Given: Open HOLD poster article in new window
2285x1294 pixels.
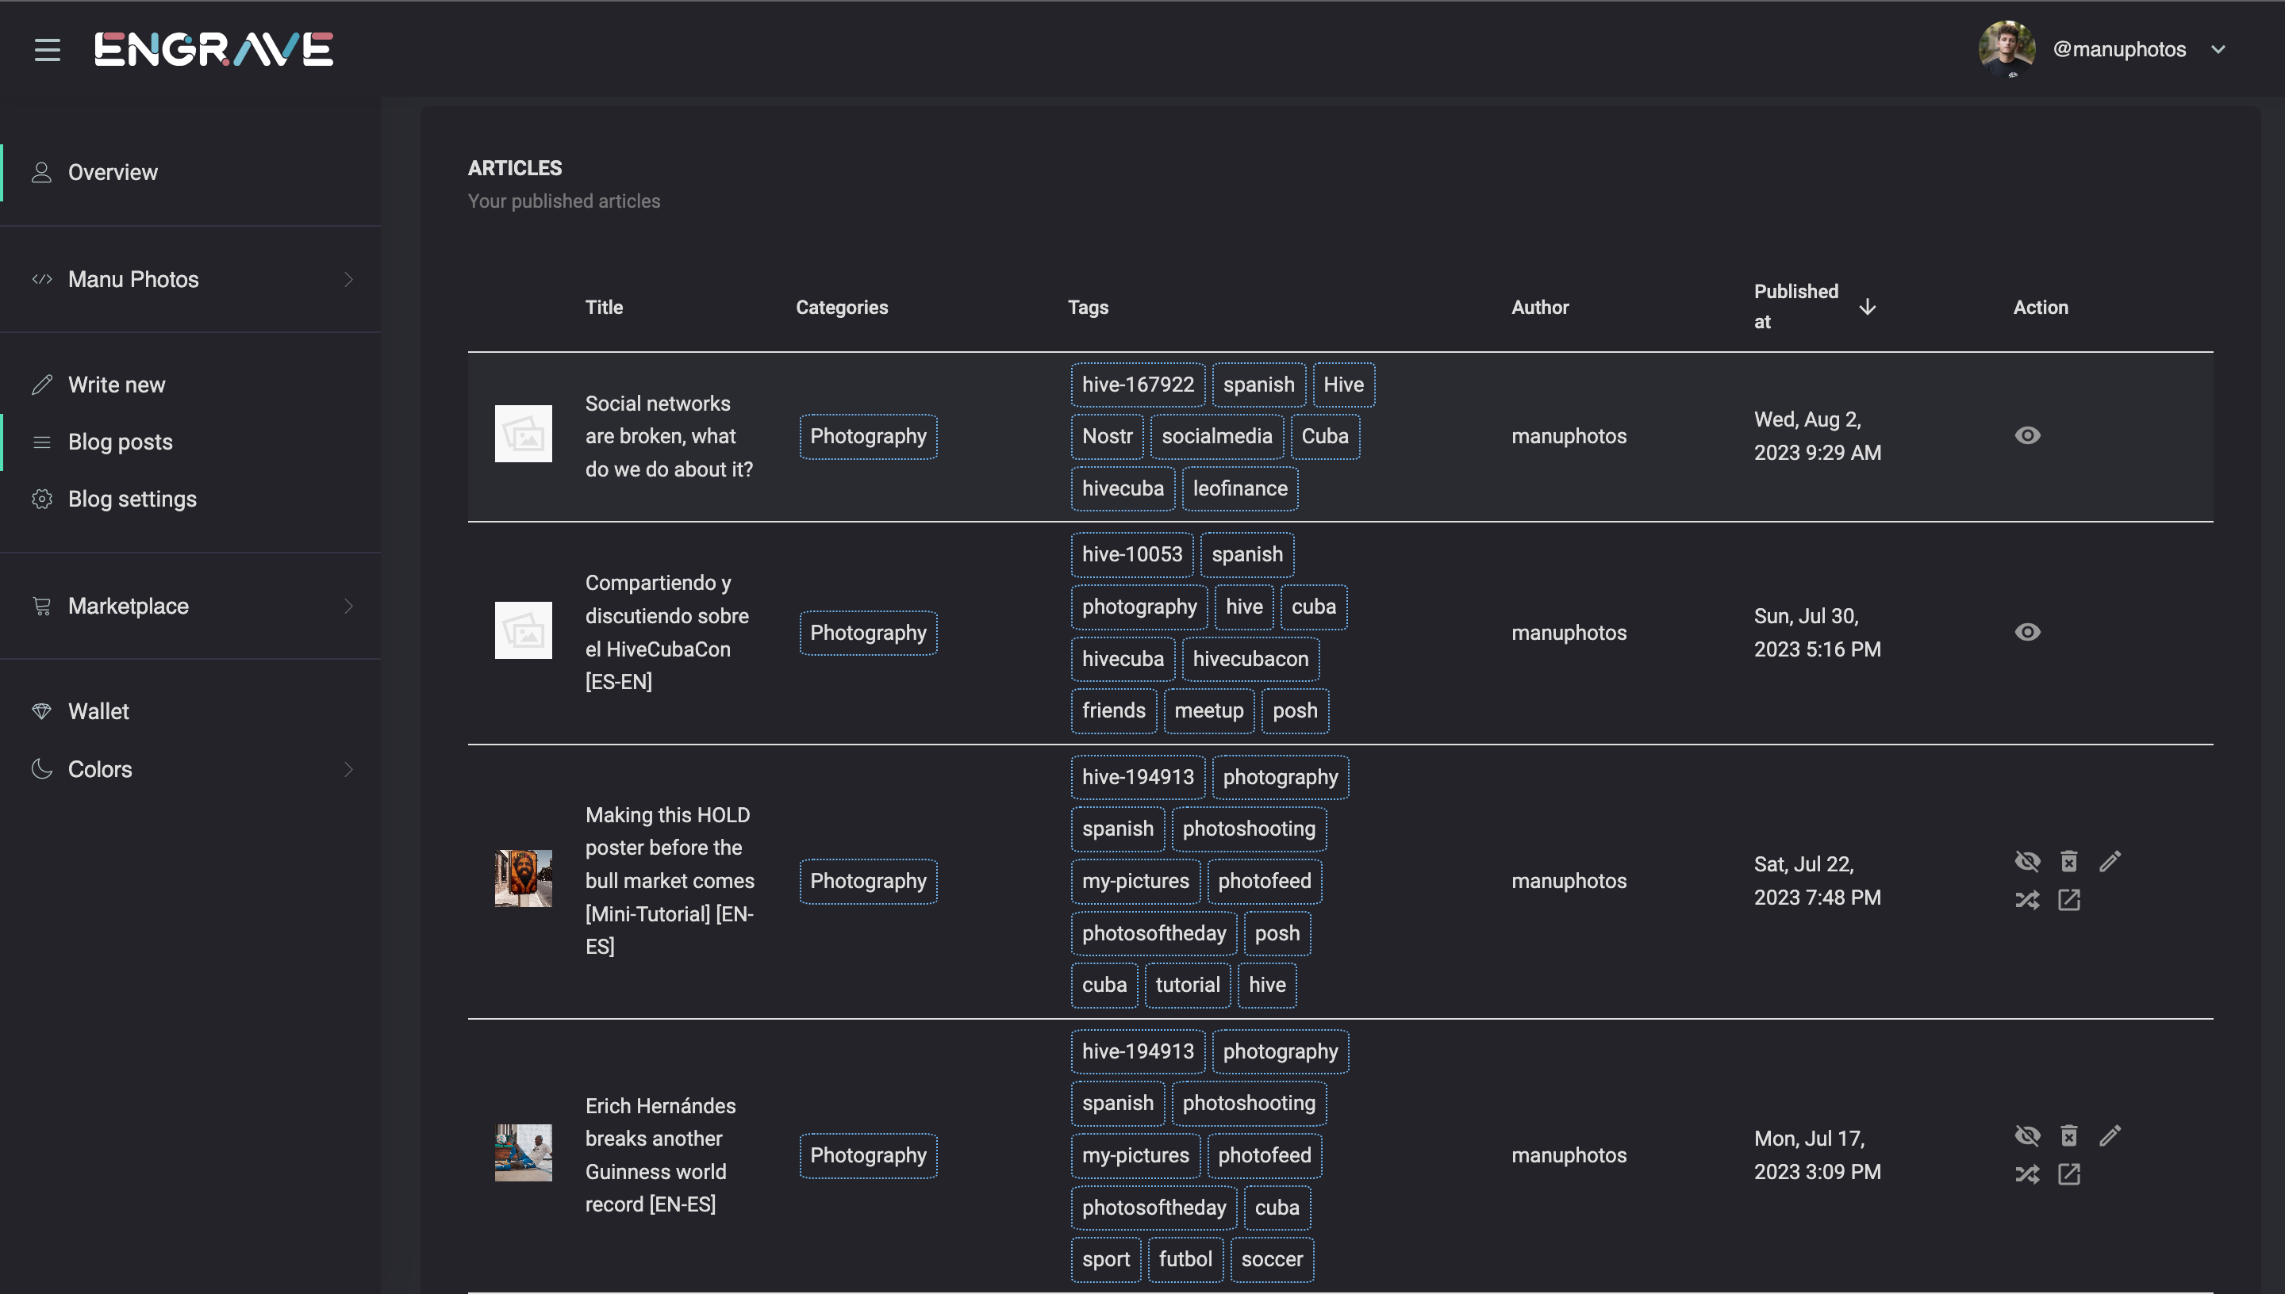Looking at the screenshot, I should coord(2069,900).
